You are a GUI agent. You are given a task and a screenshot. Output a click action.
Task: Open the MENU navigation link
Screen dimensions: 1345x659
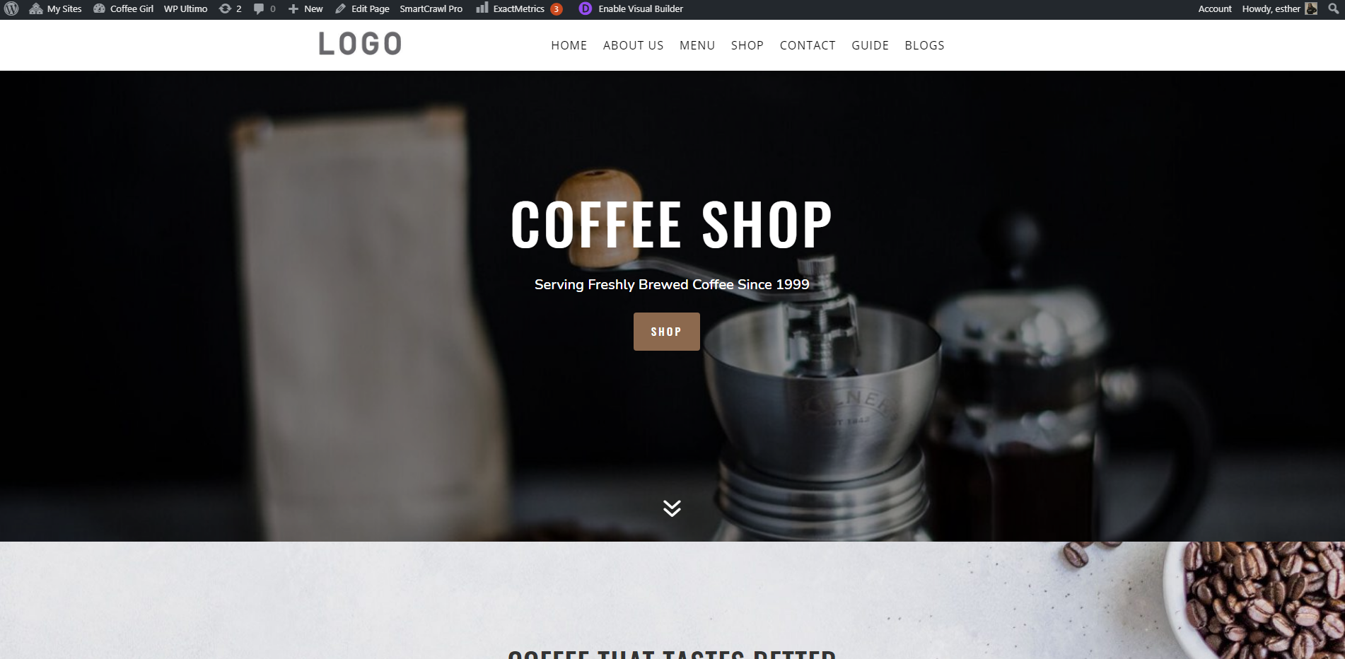coord(697,45)
